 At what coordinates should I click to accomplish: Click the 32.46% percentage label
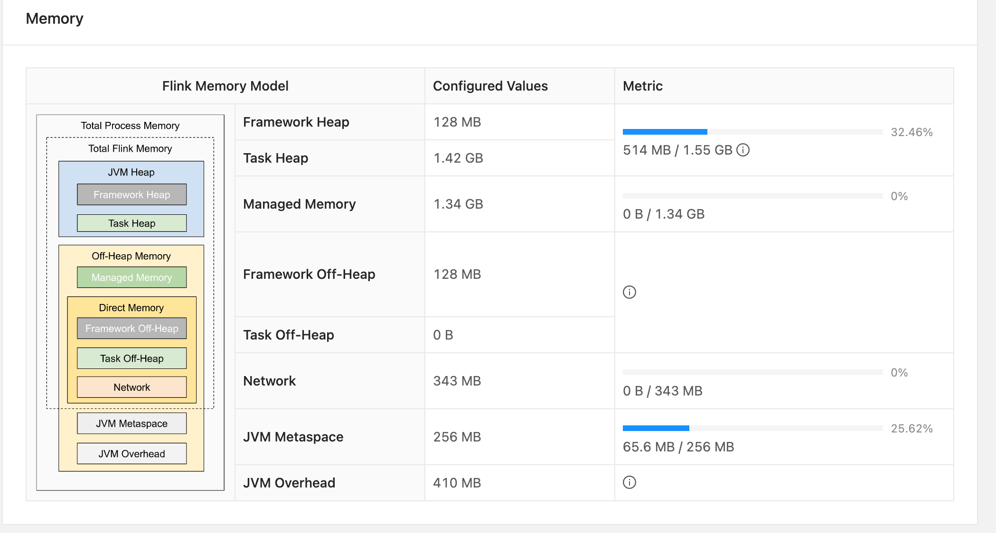pos(912,132)
